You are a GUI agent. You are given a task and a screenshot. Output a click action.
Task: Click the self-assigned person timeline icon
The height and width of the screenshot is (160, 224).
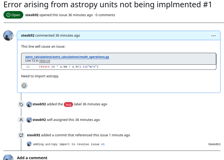pos(21,120)
